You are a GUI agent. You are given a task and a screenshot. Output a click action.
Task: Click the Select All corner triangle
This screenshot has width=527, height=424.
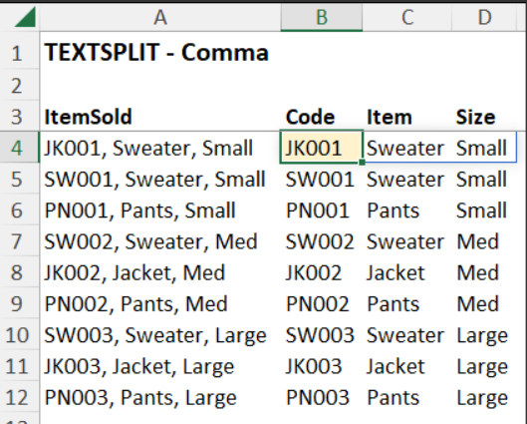pos(26,17)
